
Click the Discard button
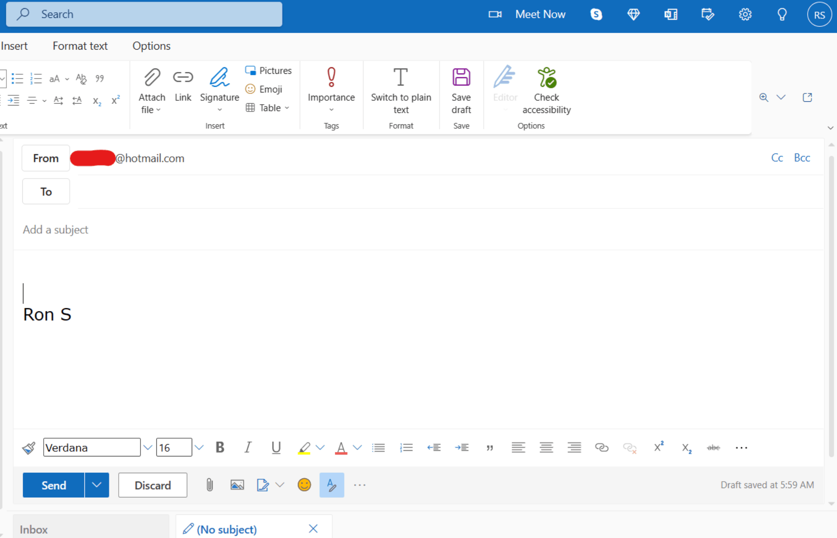(x=153, y=485)
